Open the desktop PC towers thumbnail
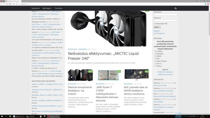210x118 pixels. click(x=80, y=75)
